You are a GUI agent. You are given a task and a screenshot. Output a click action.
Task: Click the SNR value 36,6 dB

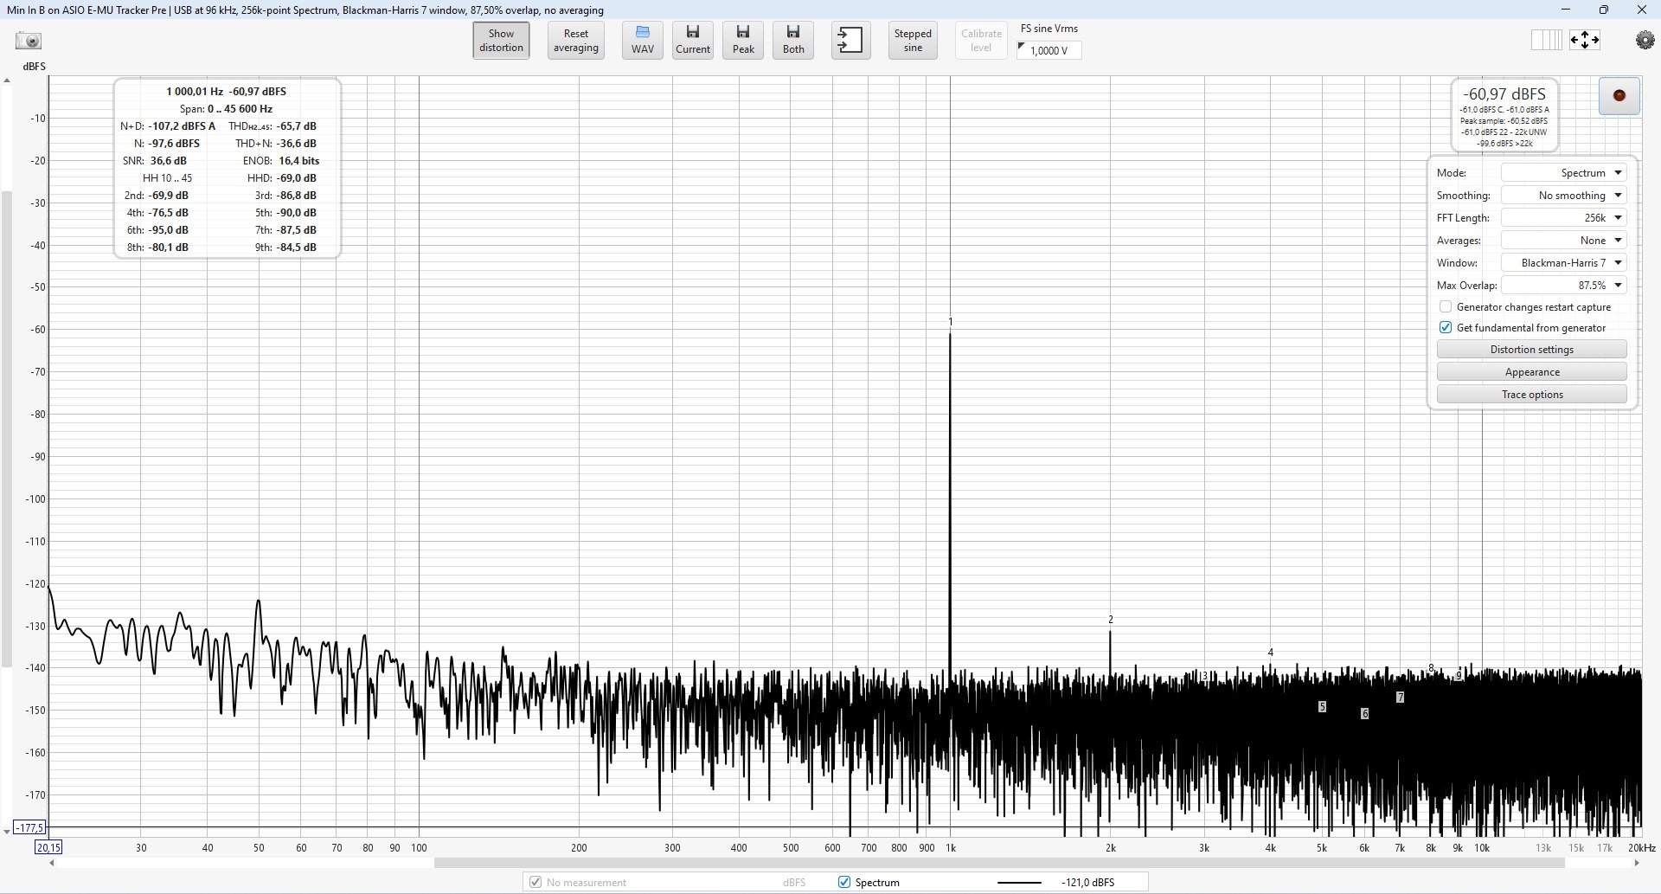[168, 161]
